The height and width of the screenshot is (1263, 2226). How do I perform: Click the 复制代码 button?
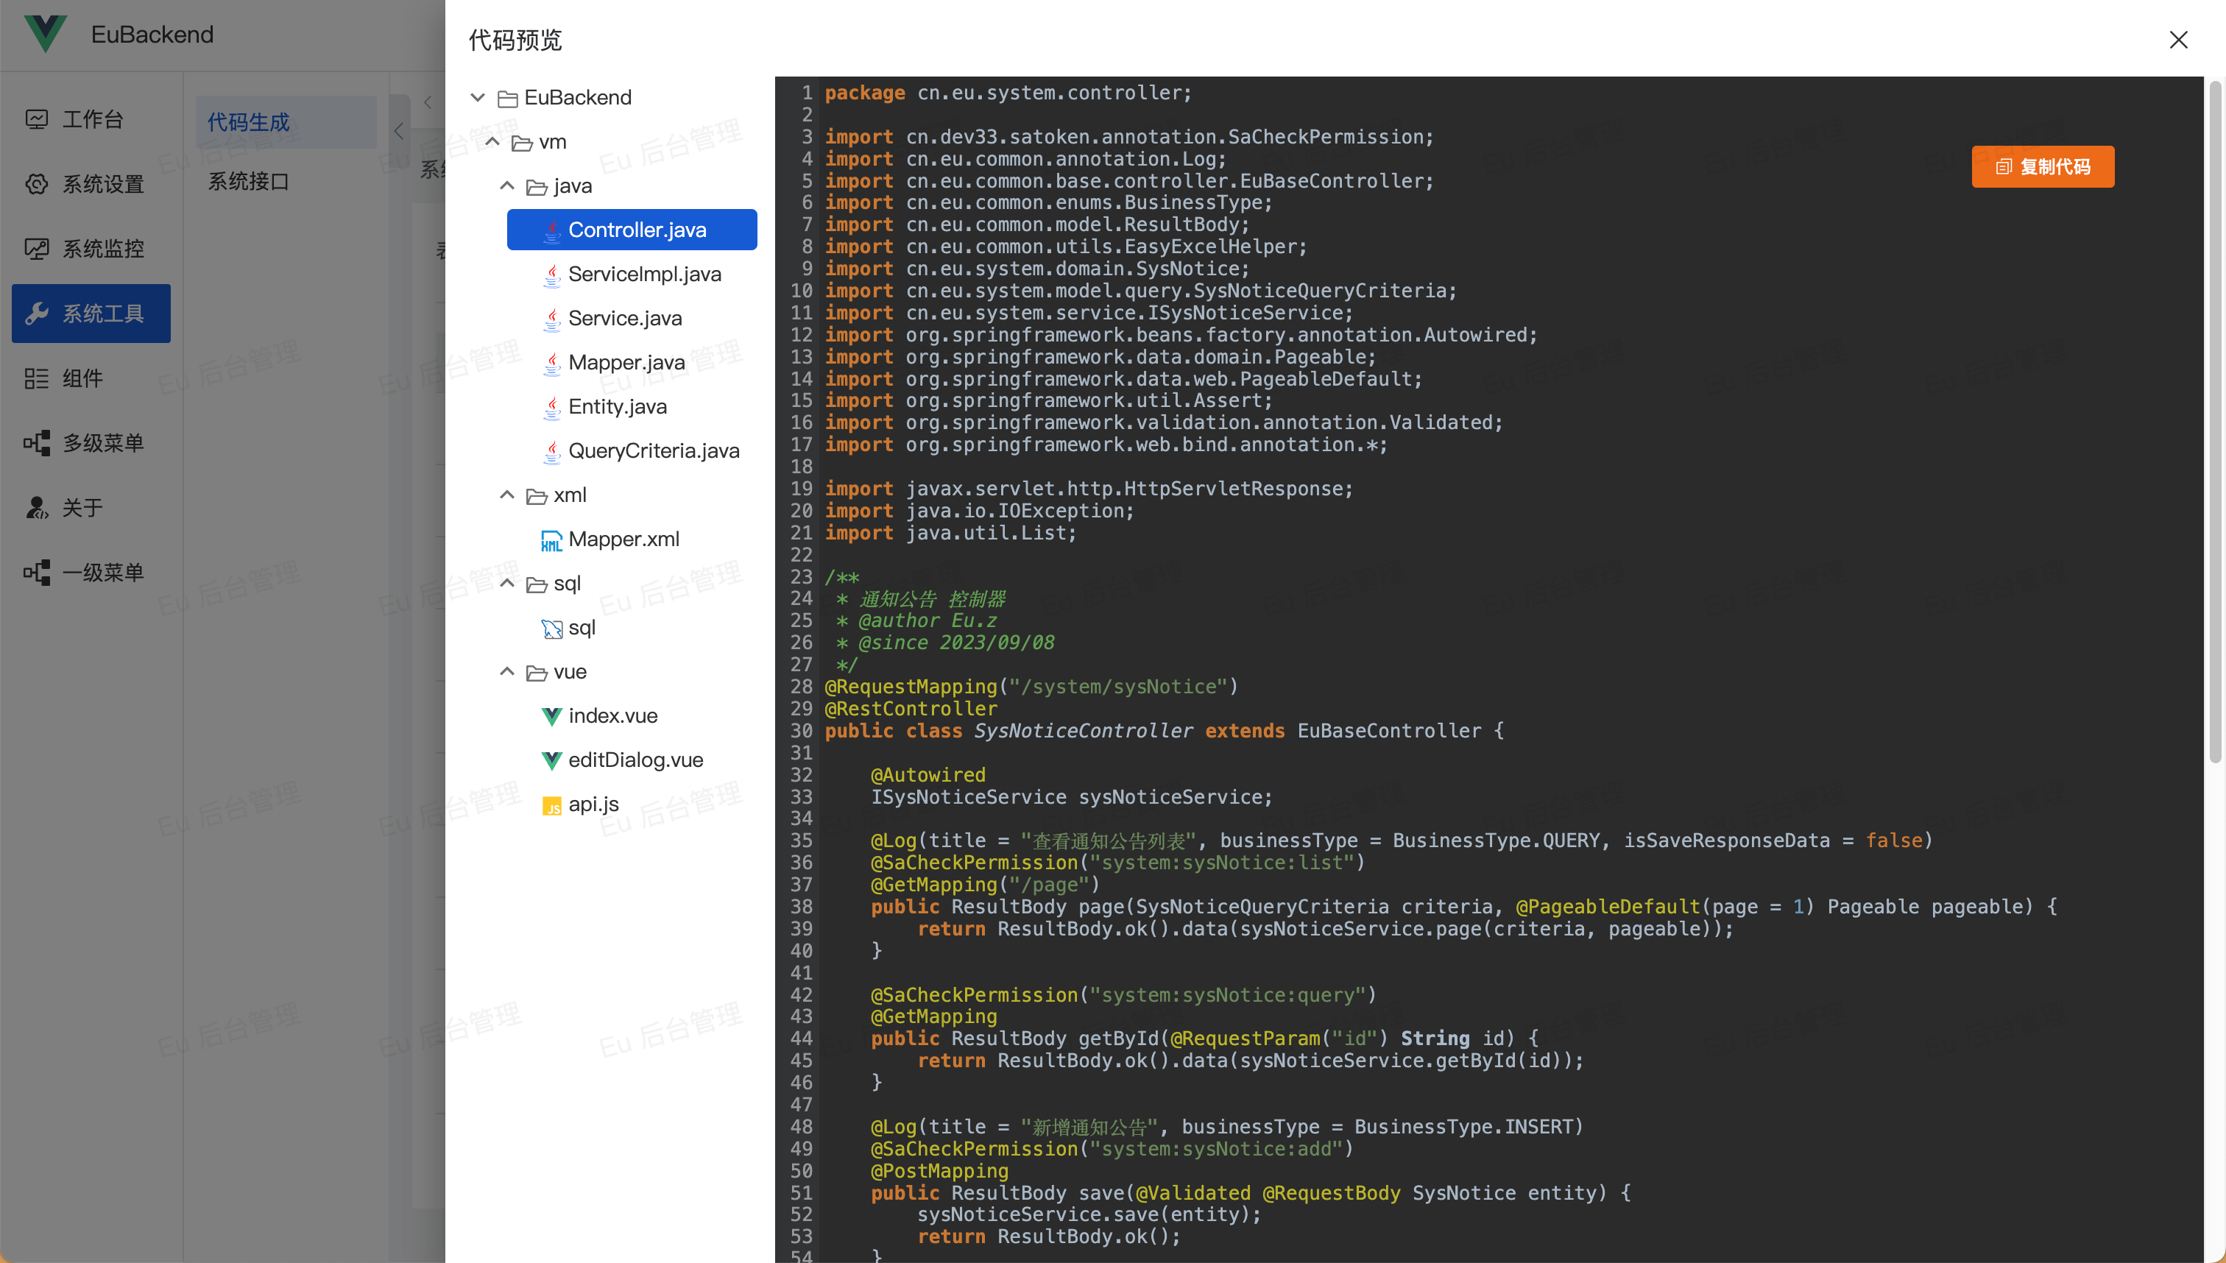point(2042,166)
